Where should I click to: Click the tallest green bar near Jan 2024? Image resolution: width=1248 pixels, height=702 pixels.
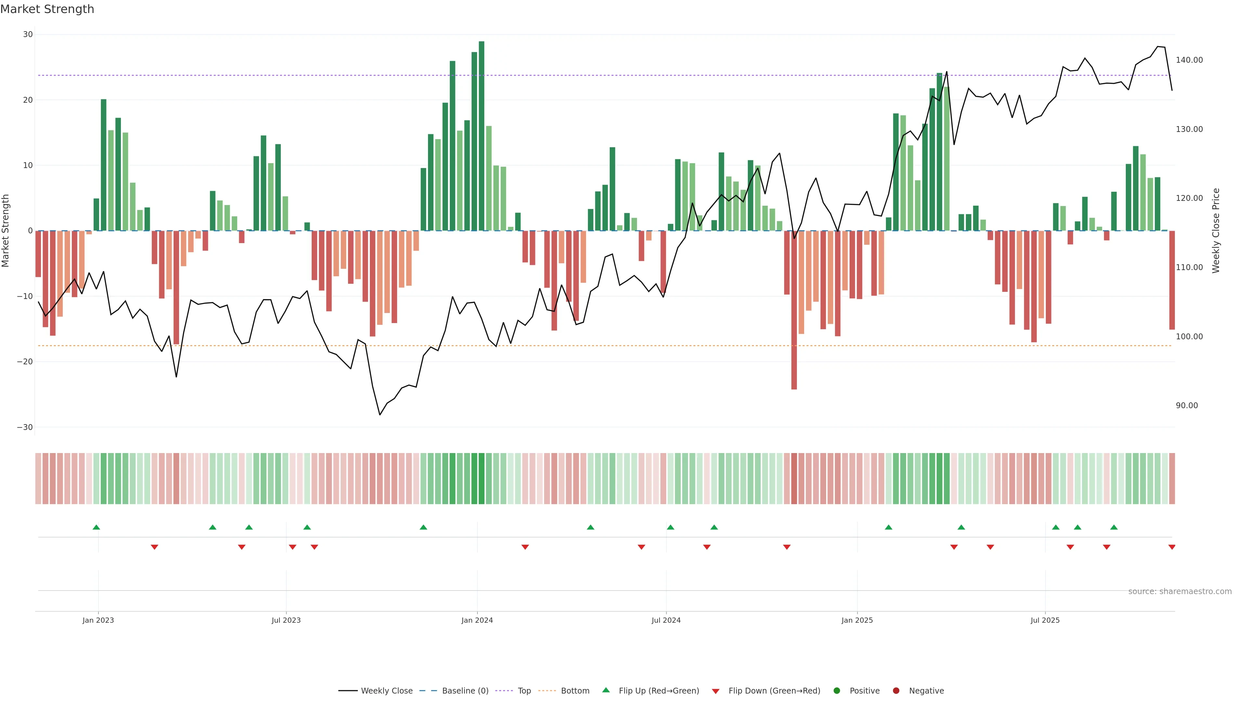pyautogui.click(x=482, y=136)
